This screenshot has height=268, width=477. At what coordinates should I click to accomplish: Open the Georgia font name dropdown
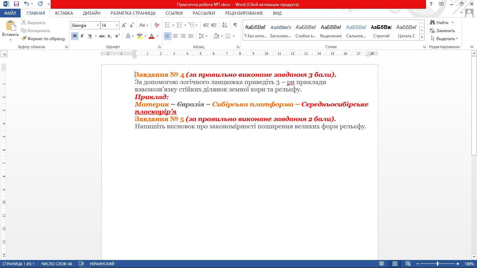point(98,25)
